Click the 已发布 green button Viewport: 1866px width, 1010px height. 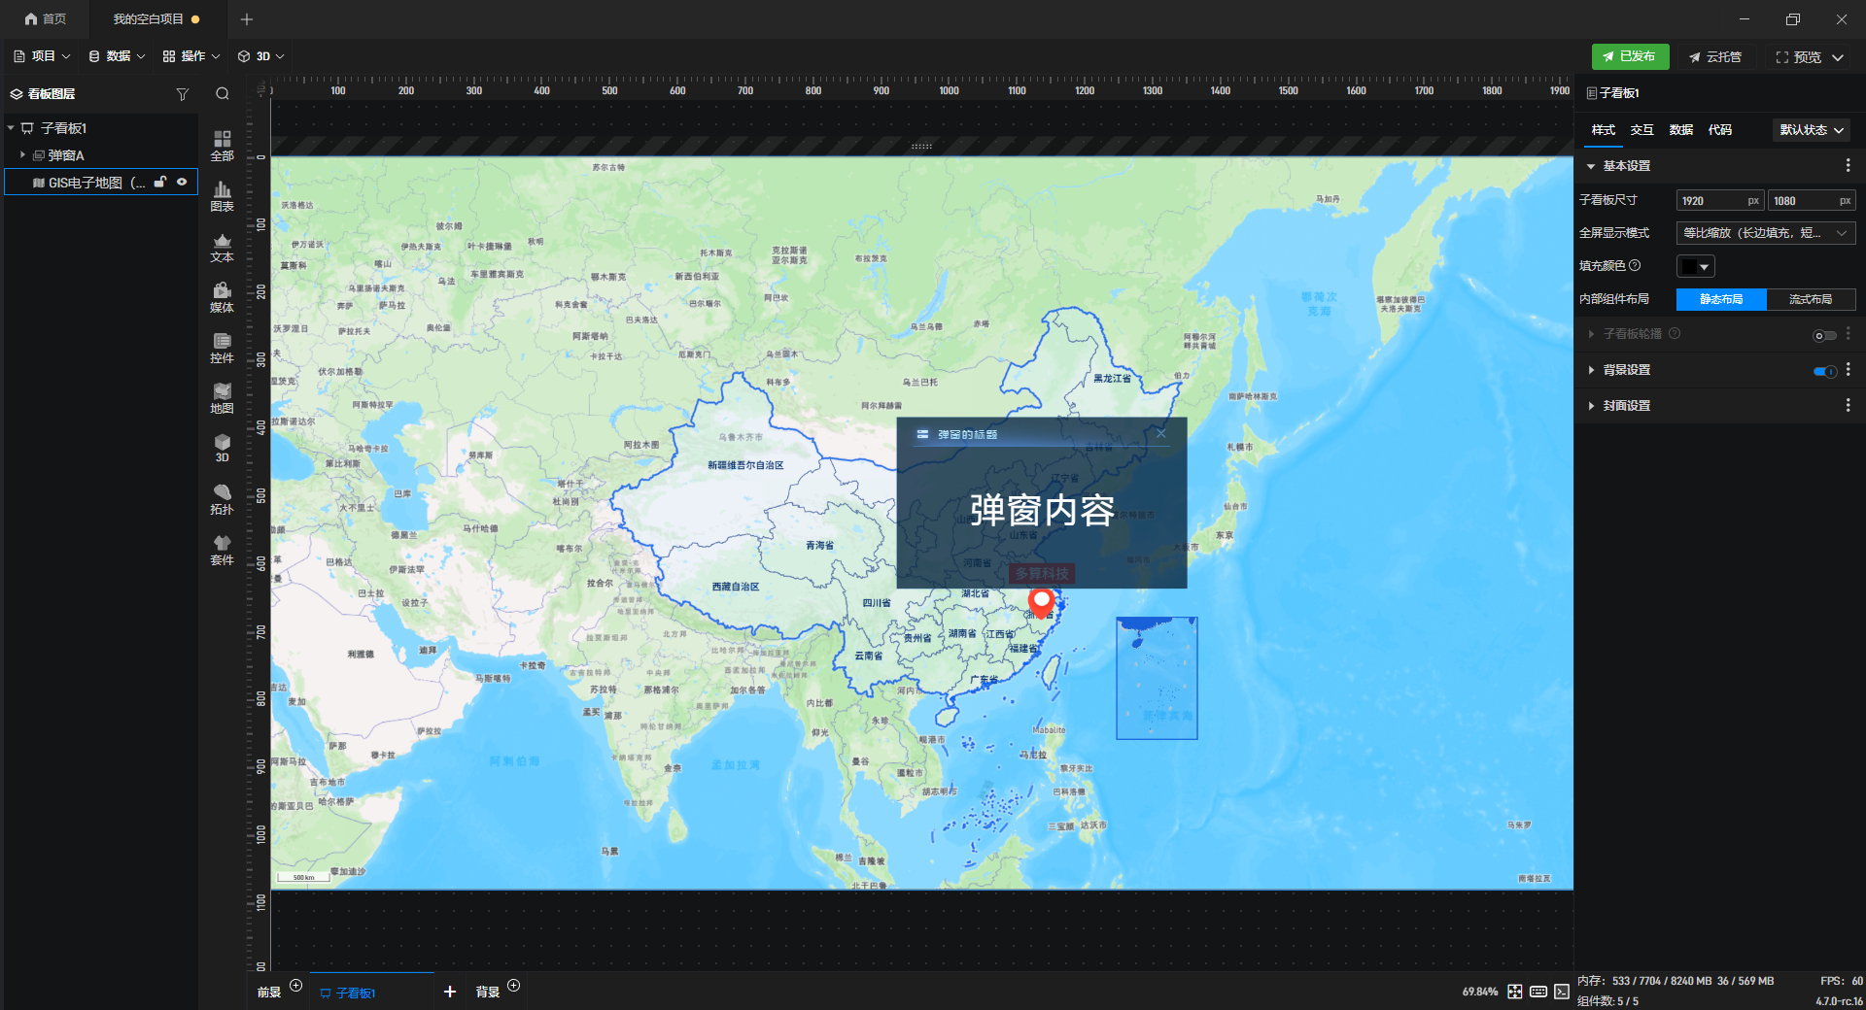1630,56
